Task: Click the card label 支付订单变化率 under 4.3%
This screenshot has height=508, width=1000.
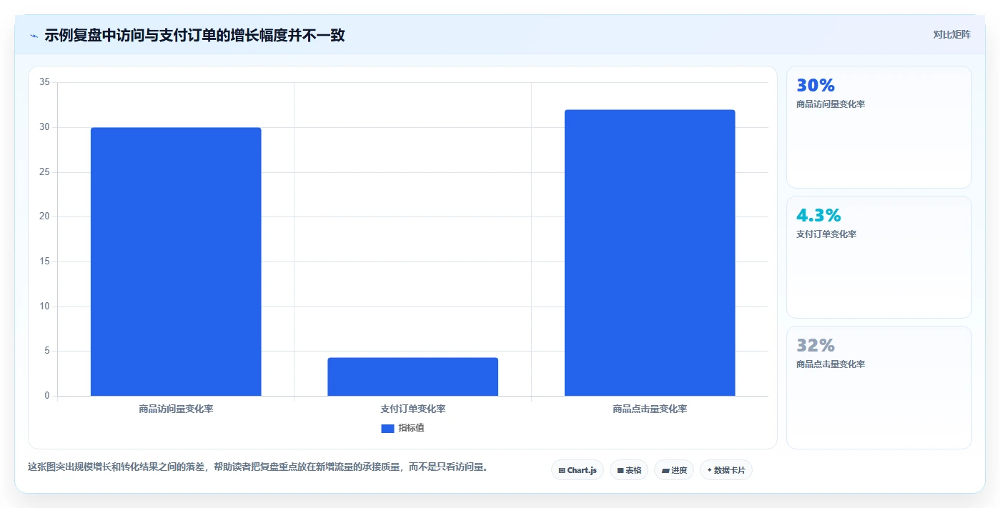Action: pyautogui.click(x=826, y=234)
